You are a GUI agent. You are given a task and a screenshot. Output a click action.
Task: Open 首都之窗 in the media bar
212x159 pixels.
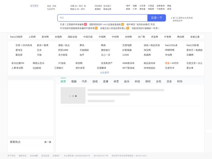[x=195, y=37]
